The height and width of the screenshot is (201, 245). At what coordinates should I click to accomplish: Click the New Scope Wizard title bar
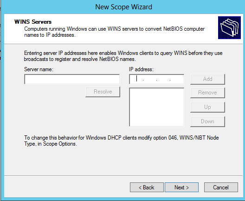pos(123,7)
